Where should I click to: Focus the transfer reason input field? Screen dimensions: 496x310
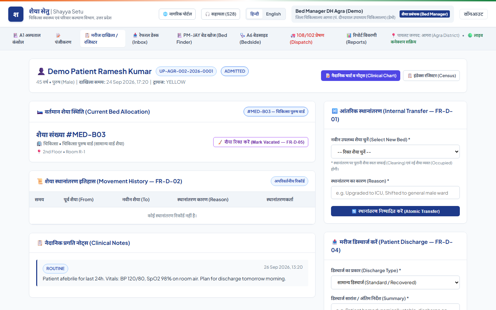[395, 193]
